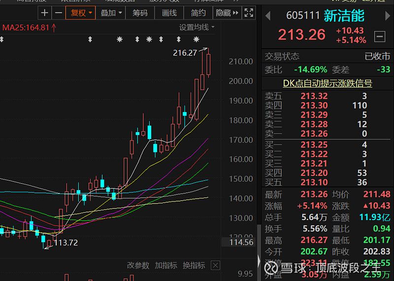Image resolution: width=394 pixels, height=281 pixels.
Task: Click 卖四 price 213.30
Action: 314,105
